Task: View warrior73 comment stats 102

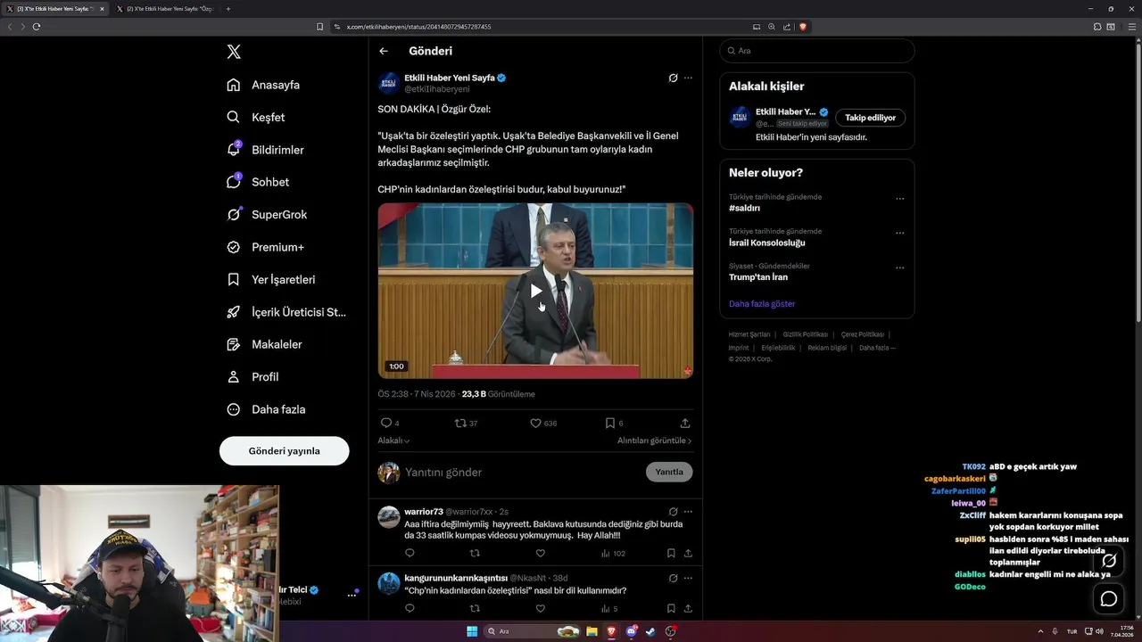Action: pyautogui.click(x=613, y=553)
